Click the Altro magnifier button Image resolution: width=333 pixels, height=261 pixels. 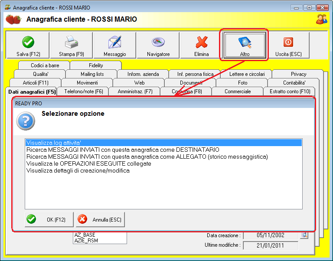(245, 45)
